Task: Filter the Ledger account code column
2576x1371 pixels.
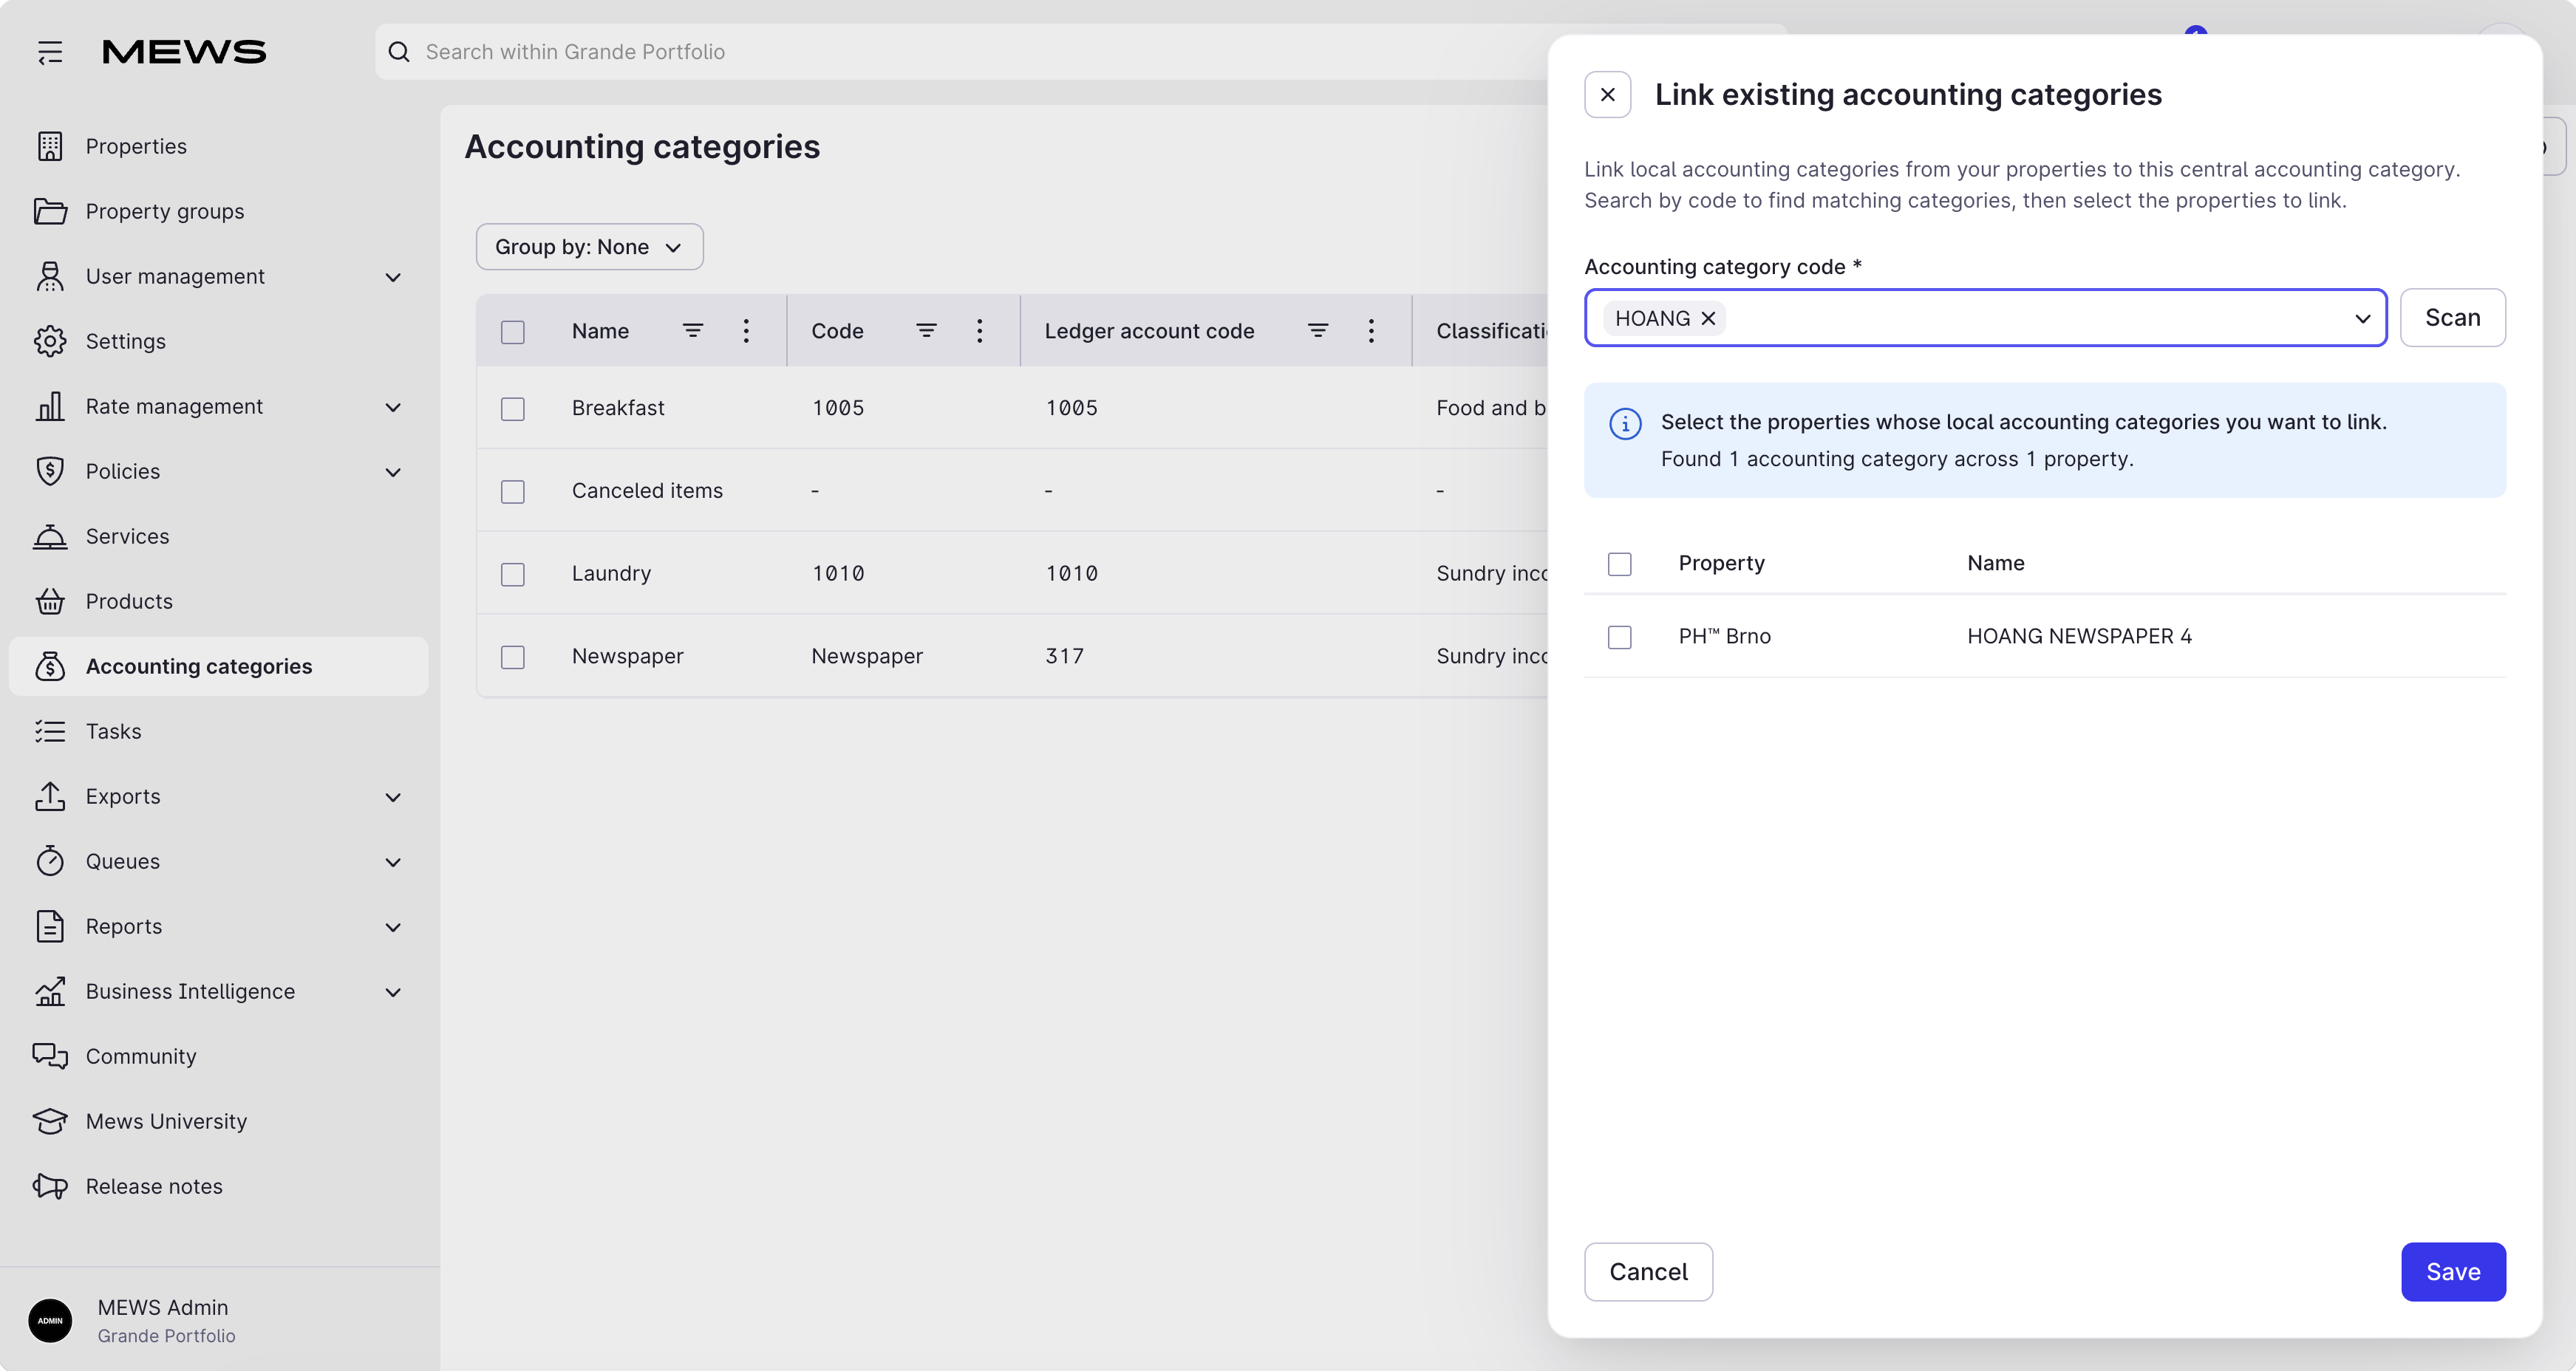Action: tap(1318, 331)
